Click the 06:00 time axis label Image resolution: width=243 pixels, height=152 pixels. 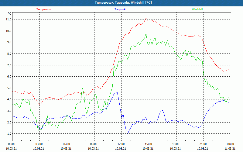tap(67, 144)
